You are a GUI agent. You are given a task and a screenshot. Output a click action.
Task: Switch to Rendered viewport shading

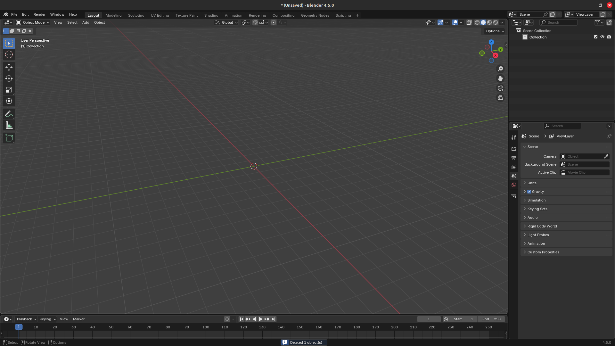496,22
